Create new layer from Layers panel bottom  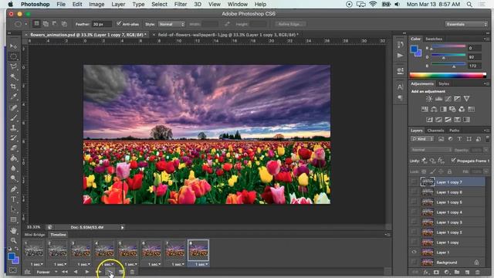[467, 272]
